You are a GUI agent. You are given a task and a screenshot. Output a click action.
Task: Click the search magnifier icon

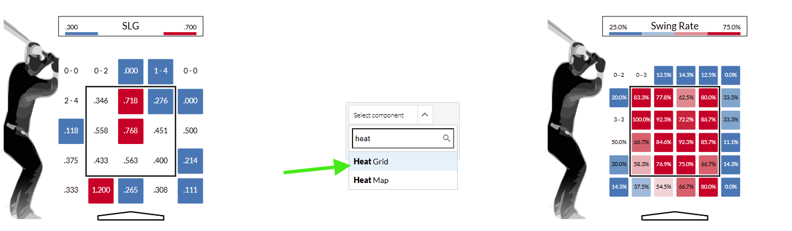pyautogui.click(x=446, y=138)
